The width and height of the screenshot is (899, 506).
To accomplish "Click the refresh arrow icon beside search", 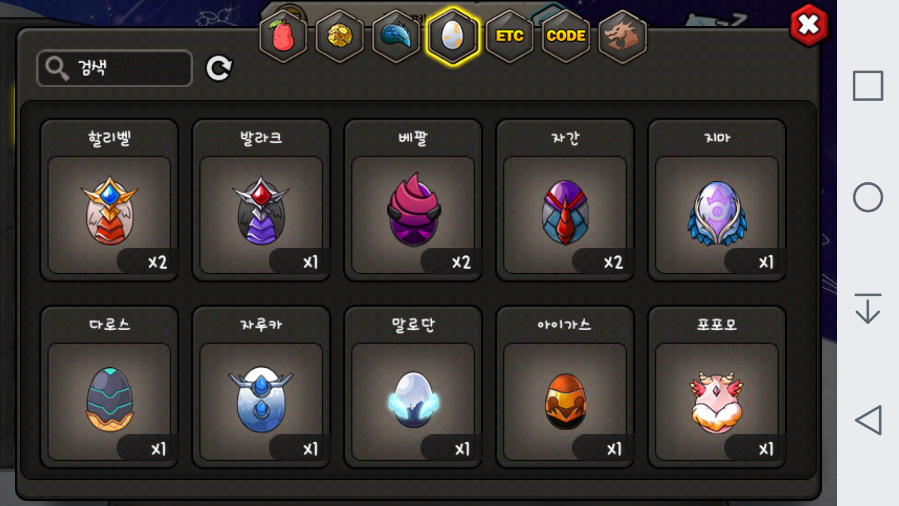I will (x=219, y=68).
